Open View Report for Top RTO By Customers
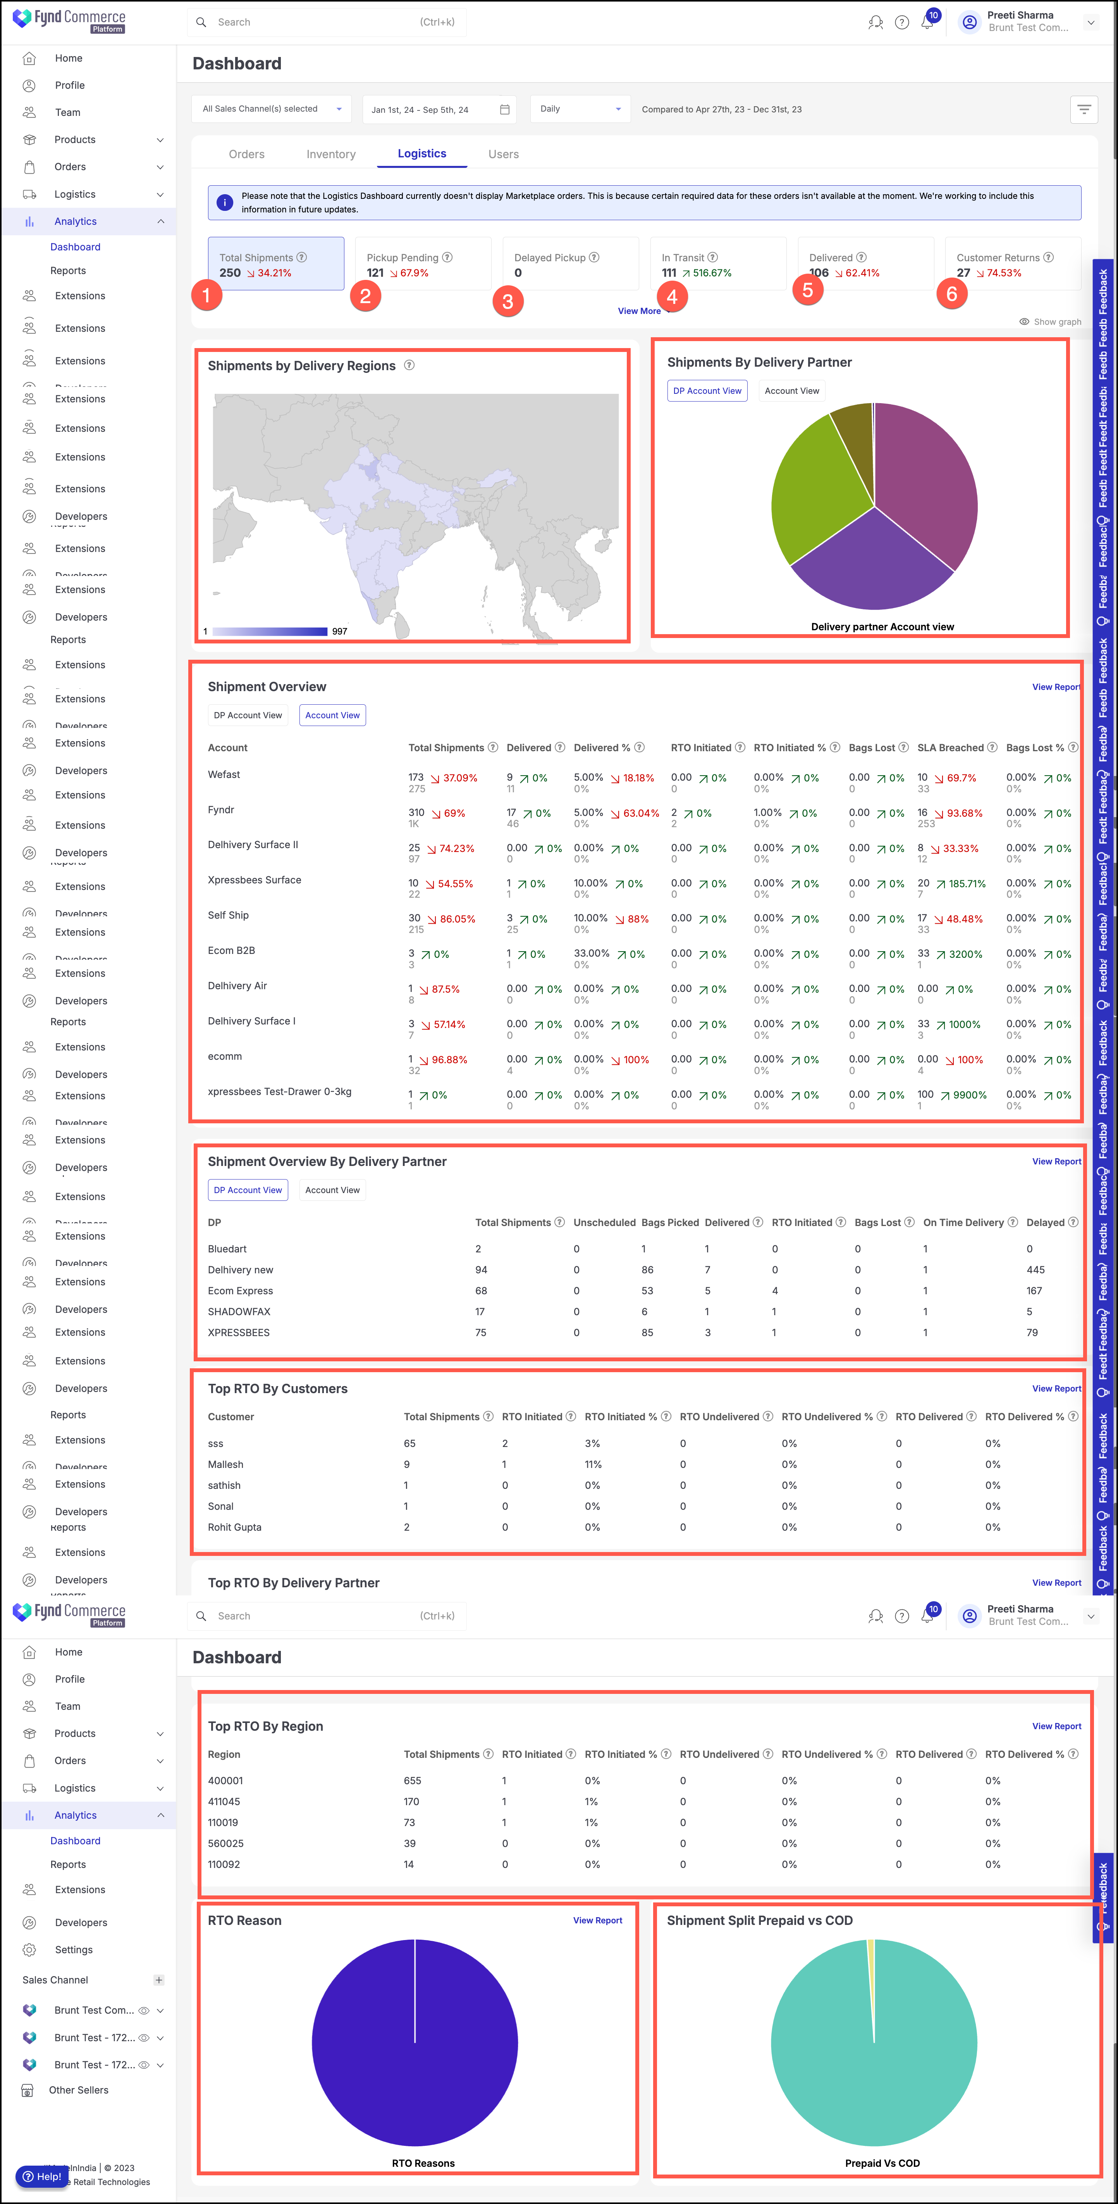 (x=1056, y=1388)
